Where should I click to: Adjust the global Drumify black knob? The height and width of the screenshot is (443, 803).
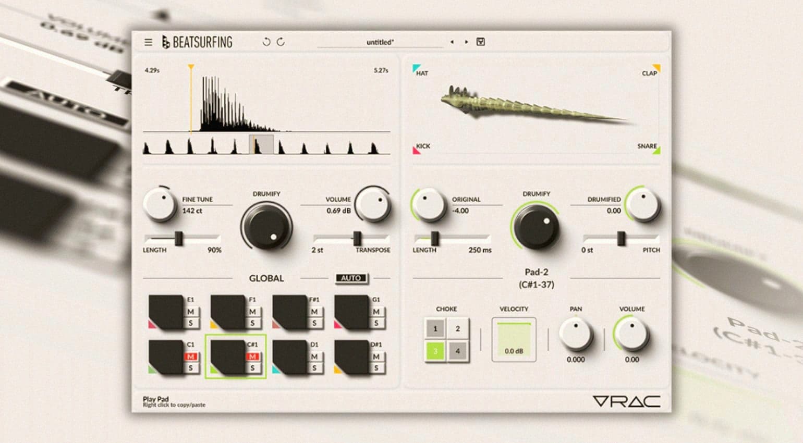click(x=266, y=227)
